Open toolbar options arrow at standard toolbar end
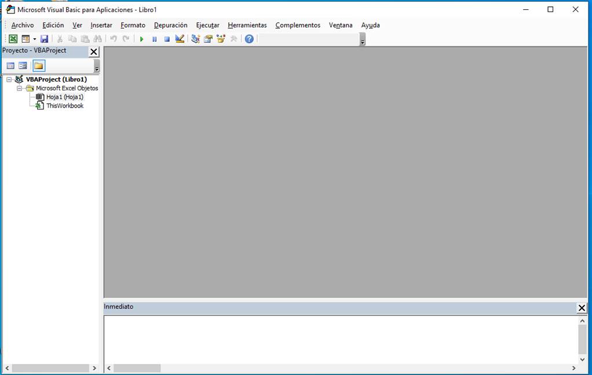Image resolution: width=592 pixels, height=375 pixels. pyautogui.click(x=363, y=39)
